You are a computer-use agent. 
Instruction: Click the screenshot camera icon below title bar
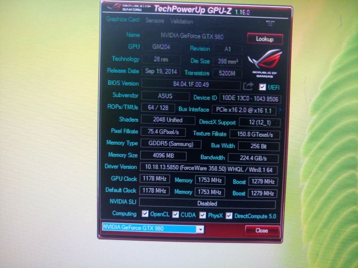270,23
